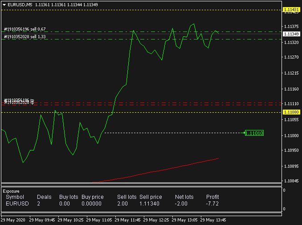Click the 29 May 12:25 time label
This screenshot has height=225, width=302.
point(156,220)
